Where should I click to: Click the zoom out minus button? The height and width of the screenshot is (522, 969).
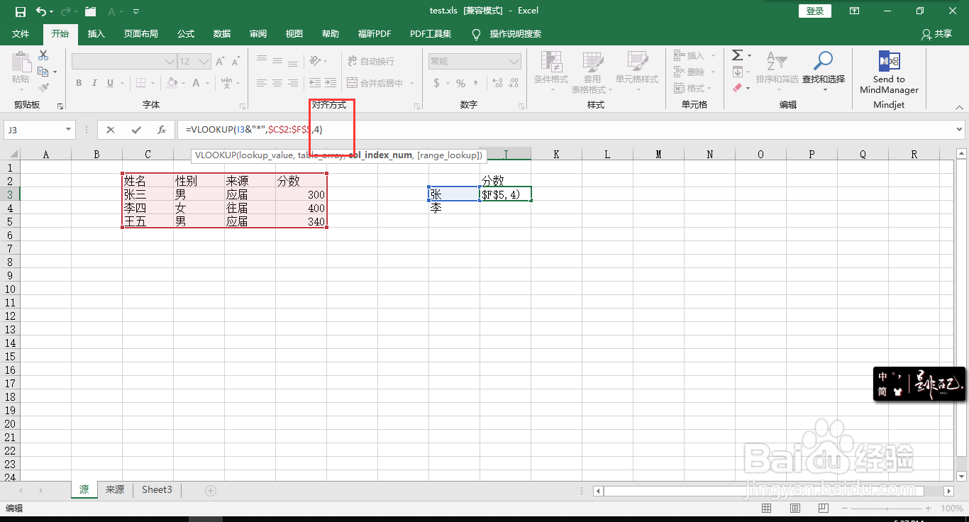click(x=844, y=509)
